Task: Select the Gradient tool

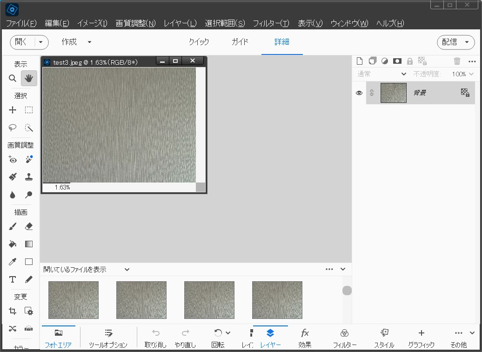Action: click(29, 244)
